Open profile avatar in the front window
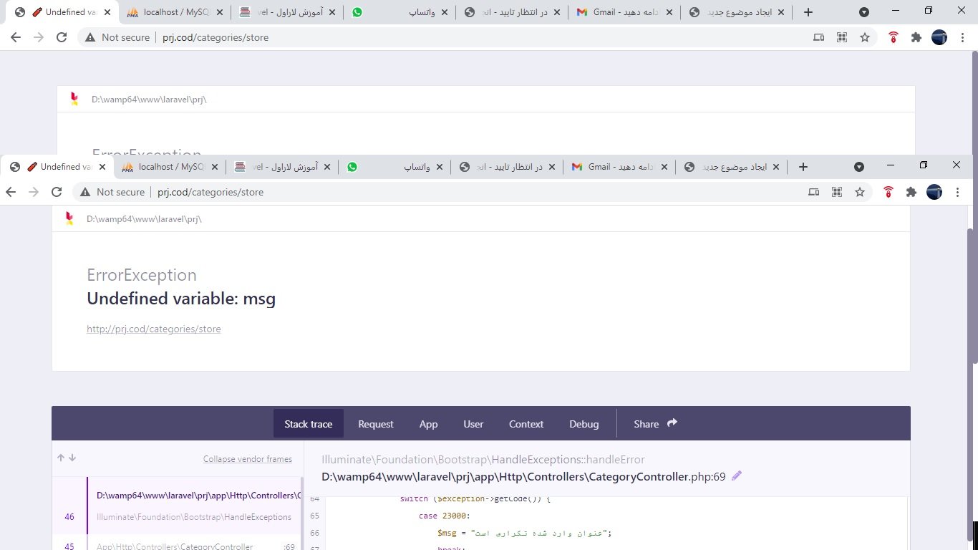Image resolution: width=978 pixels, height=550 pixels. [934, 192]
